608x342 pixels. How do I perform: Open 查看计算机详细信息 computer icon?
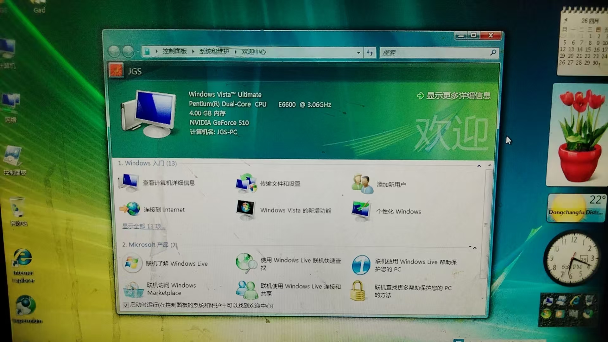(129, 182)
